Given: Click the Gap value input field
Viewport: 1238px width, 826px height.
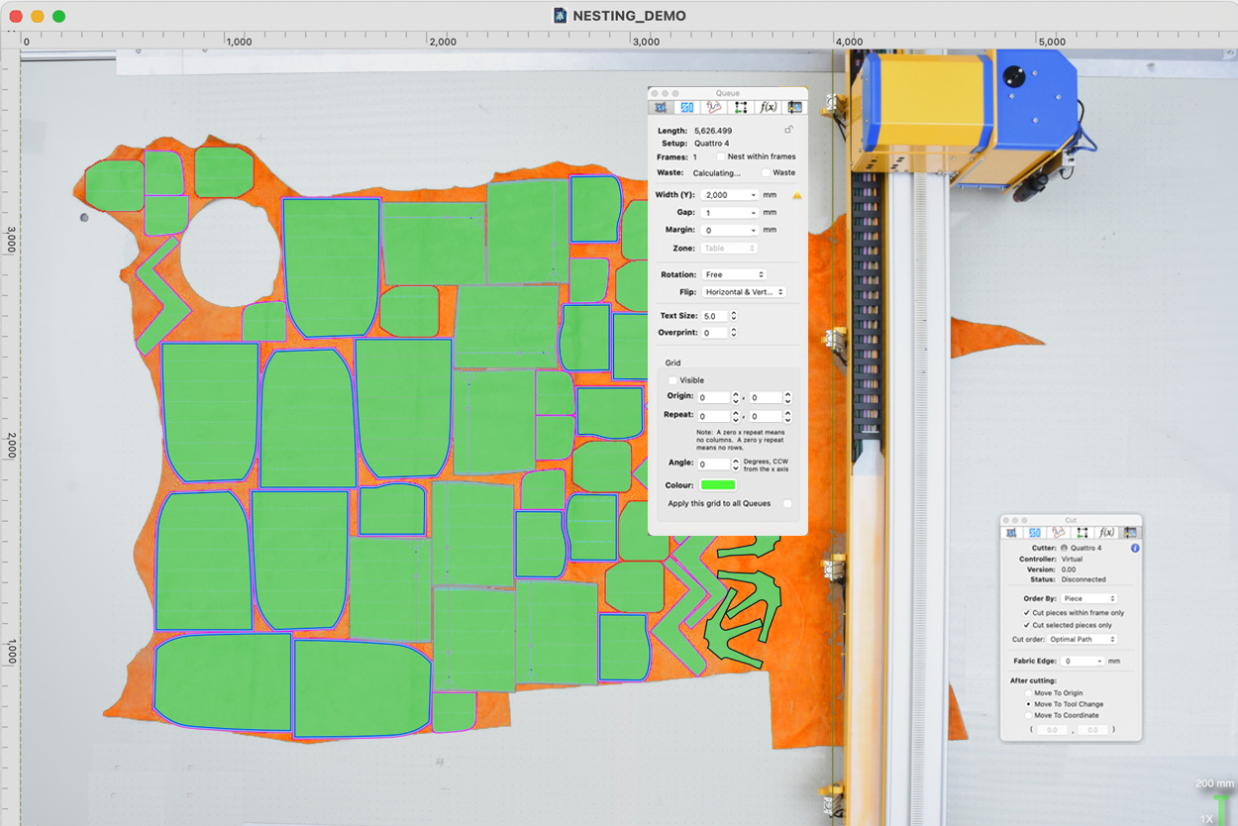Looking at the screenshot, I should (726, 213).
